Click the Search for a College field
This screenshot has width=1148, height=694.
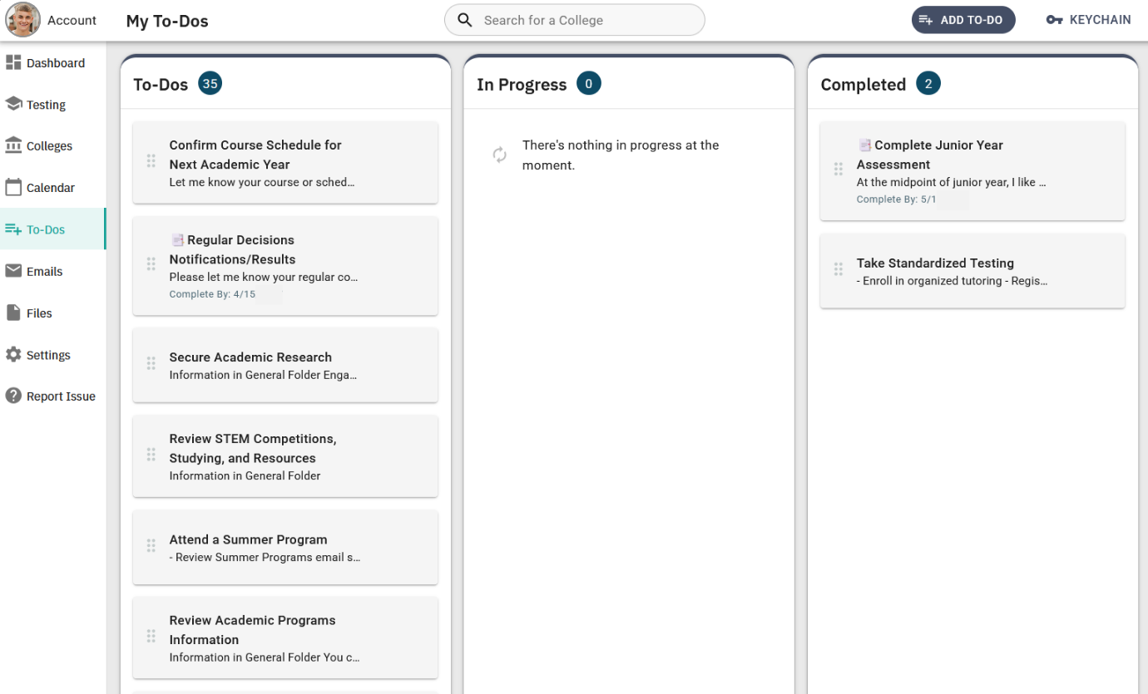574,20
